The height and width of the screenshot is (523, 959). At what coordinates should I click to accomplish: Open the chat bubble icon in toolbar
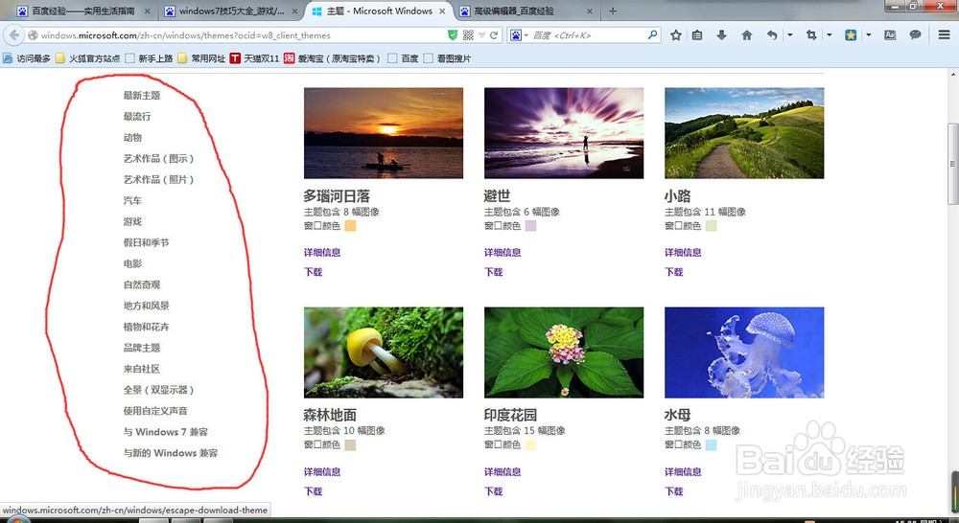click(x=916, y=34)
